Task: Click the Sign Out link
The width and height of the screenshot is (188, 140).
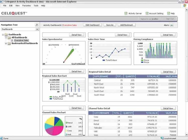Action: pos(170,19)
